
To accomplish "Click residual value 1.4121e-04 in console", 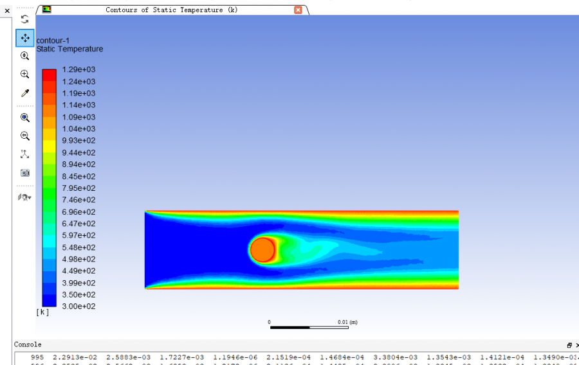I will 502,357.
